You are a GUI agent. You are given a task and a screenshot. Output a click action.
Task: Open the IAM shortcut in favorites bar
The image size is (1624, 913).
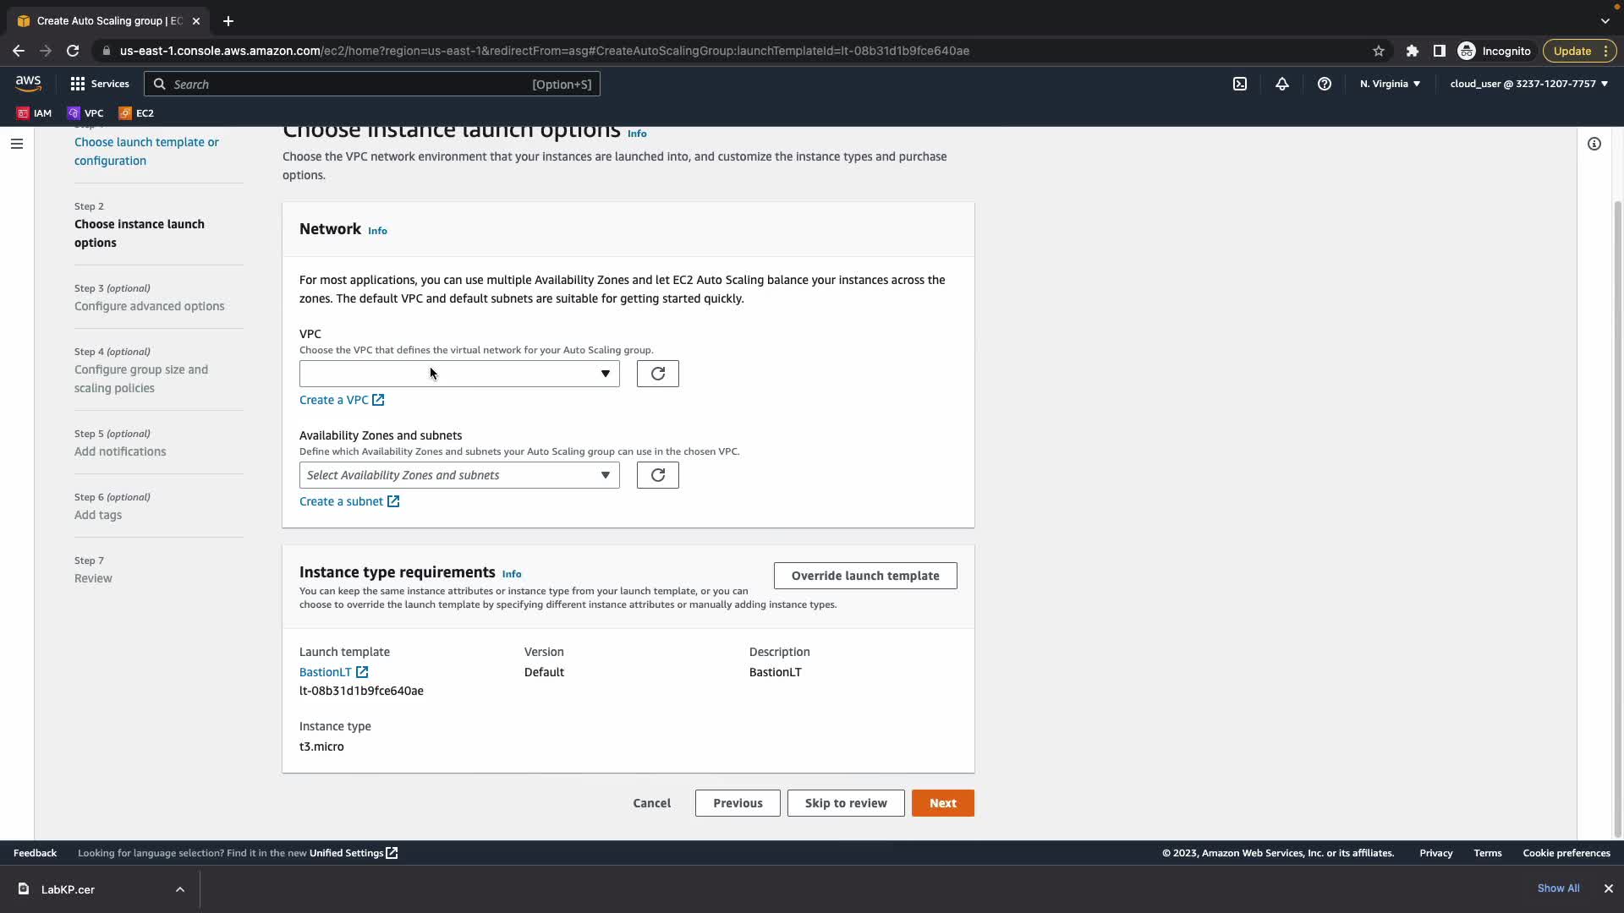pos(35,112)
